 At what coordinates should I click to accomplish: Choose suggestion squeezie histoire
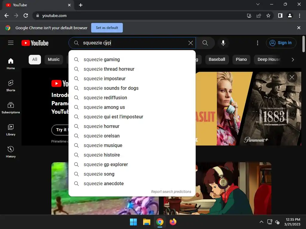click(x=132, y=155)
